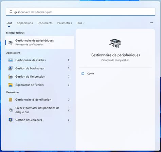Expand arrow next to Gestionnaire des tâches
Screen dimensions: 161x152
69,60
